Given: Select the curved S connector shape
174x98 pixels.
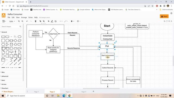Looking at the screenshot, I should (x=11, y=60).
